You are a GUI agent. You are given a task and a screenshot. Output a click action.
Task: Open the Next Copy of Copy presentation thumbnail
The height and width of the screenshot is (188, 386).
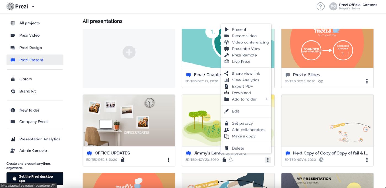pyautogui.click(x=327, y=120)
